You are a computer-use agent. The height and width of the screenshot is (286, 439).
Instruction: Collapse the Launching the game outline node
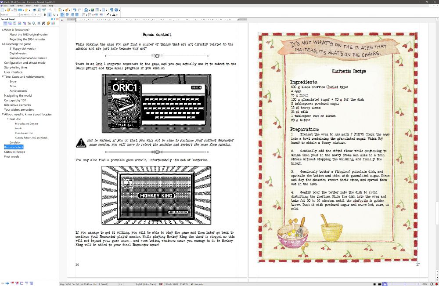point(3,44)
